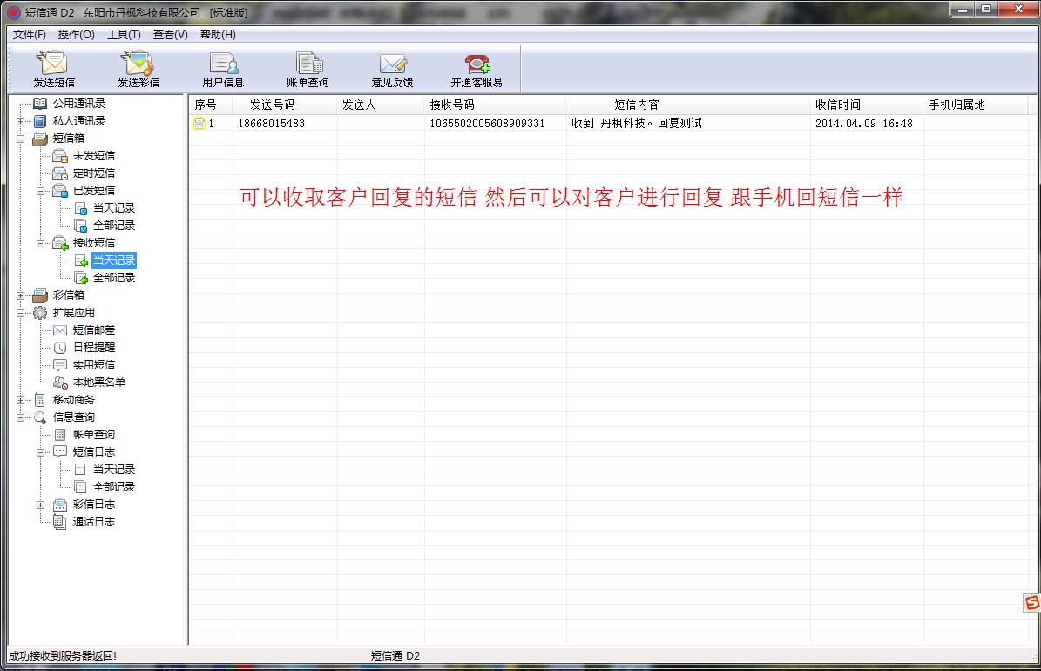Select 本地黑名单 under 扩展应用
The width and height of the screenshot is (1041, 671).
click(x=98, y=383)
